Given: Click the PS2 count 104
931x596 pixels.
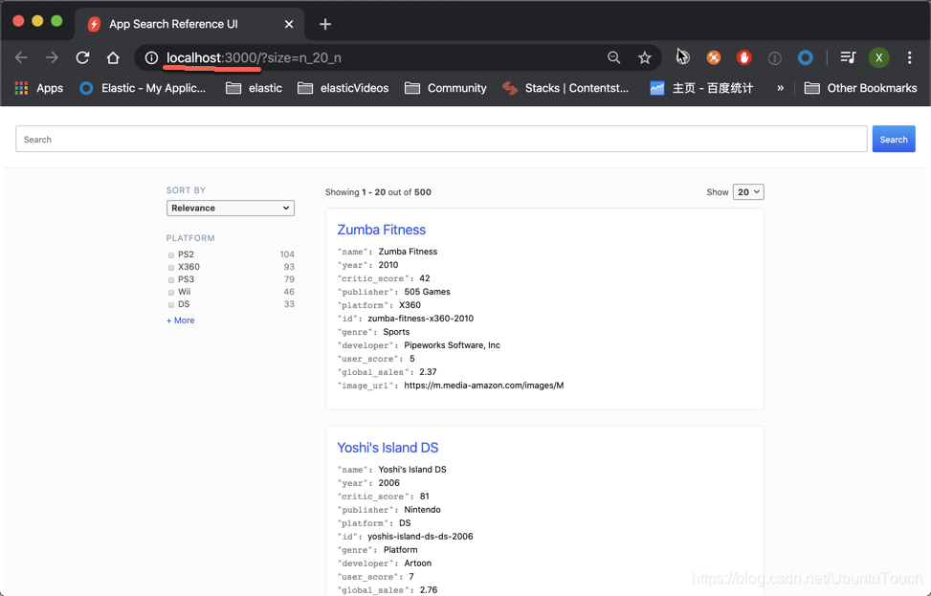Looking at the screenshot, I should 287,254.
